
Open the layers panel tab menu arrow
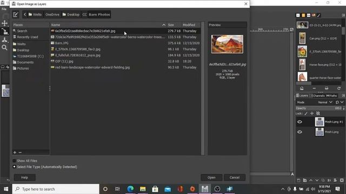343,96
